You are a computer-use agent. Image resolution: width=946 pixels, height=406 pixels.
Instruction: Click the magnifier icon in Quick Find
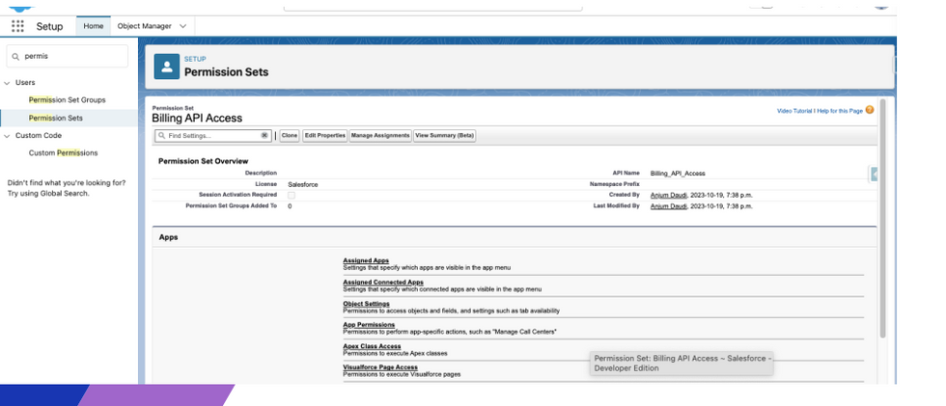click(x=15, y=56)
